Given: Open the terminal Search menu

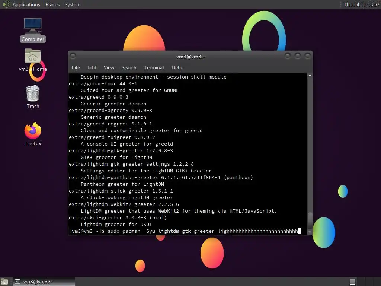Looking at the screenshot, I should (x=129, y=67).
